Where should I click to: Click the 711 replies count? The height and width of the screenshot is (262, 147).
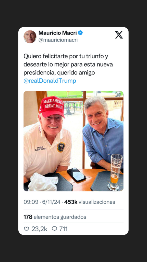(x=64, y=229)
